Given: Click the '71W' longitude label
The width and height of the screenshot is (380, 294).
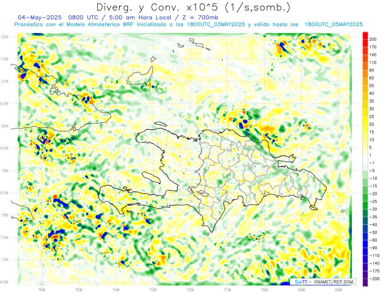Looking at the screenshot, I should click(227, 290).
